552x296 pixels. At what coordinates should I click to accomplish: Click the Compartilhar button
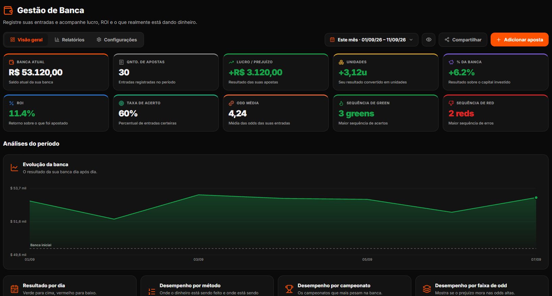[463, 40]
